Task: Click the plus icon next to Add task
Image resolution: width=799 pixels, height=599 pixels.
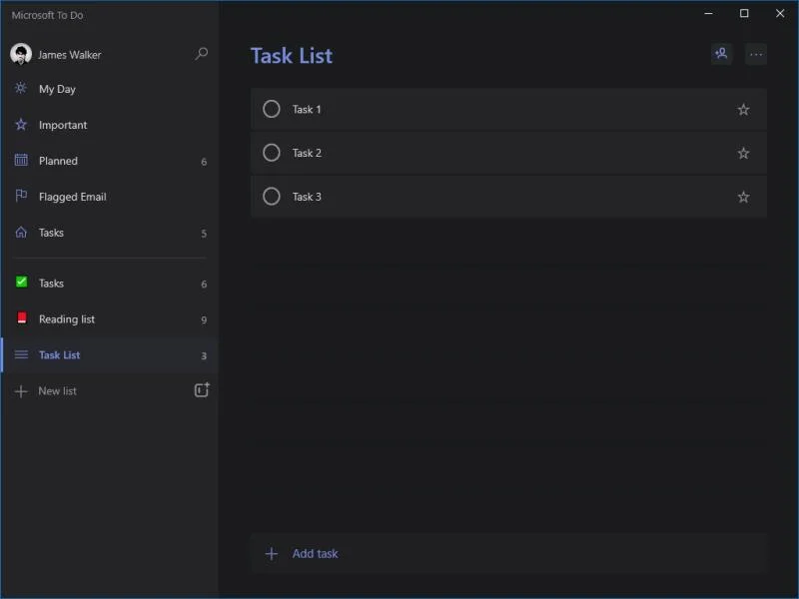Action: tap(272, 554)
